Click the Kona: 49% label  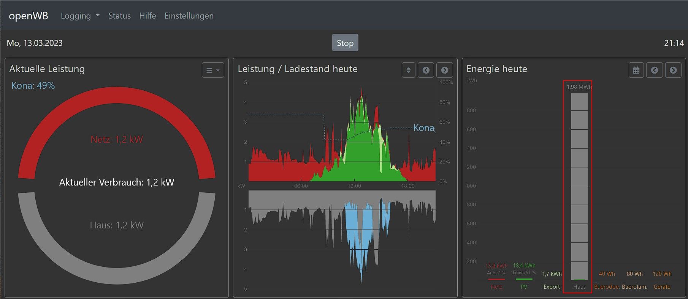[x=33, y=86]
